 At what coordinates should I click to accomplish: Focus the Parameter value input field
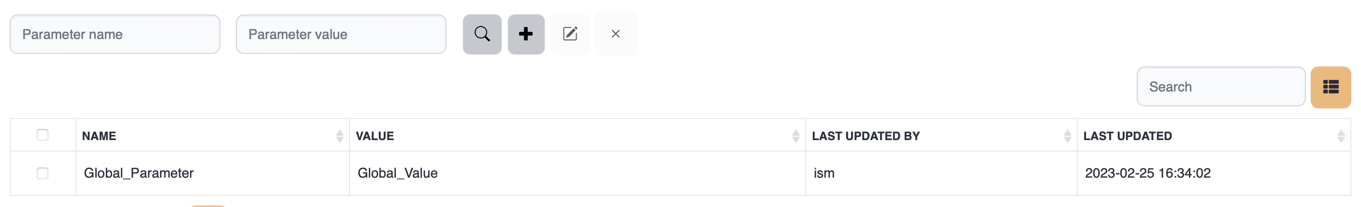pos(341,34)
